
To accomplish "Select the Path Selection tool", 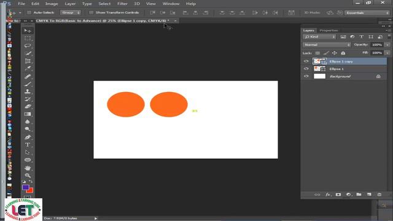I will click(x=28, y=152).
